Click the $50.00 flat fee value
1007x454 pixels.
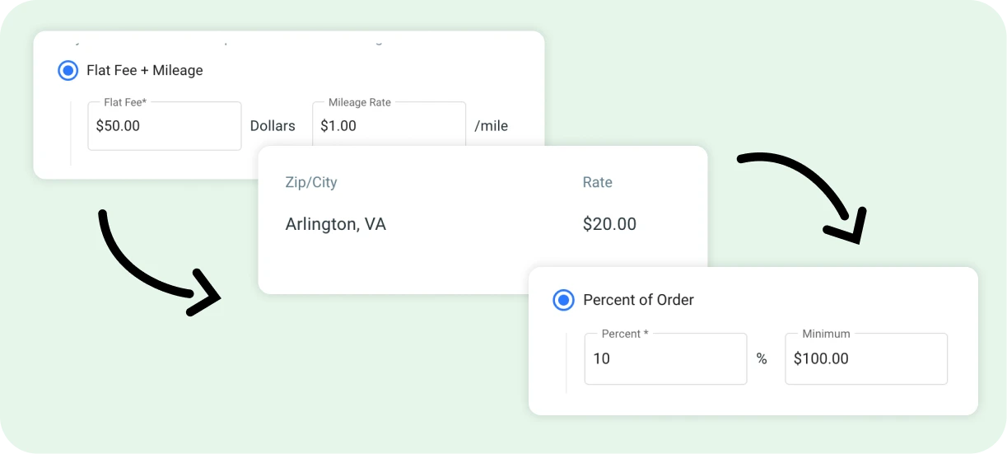tap(119, 126)
